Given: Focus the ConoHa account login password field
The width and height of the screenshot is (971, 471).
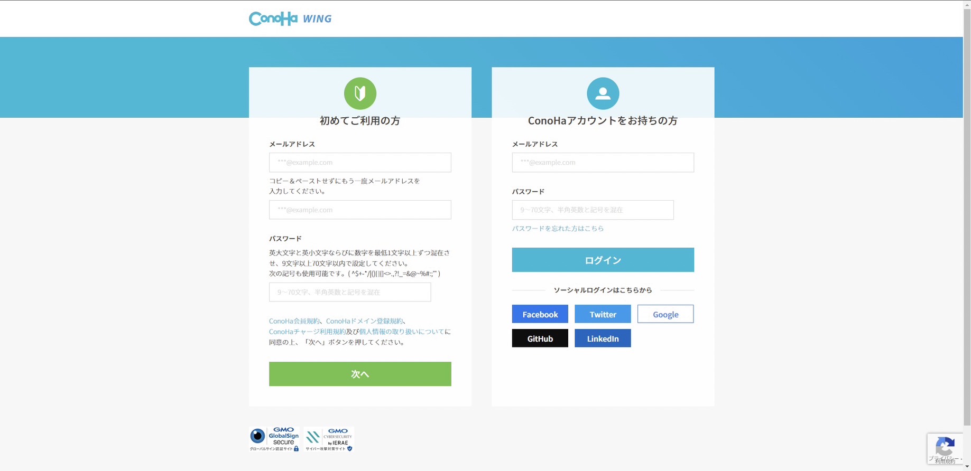Looking at the screenshot, I should click(x=593, y=210).
